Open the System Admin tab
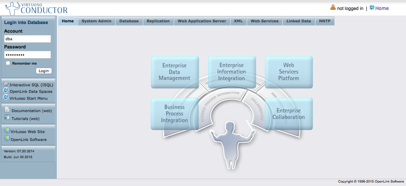This screenshot has width=406, height=186. coord(96,21)
